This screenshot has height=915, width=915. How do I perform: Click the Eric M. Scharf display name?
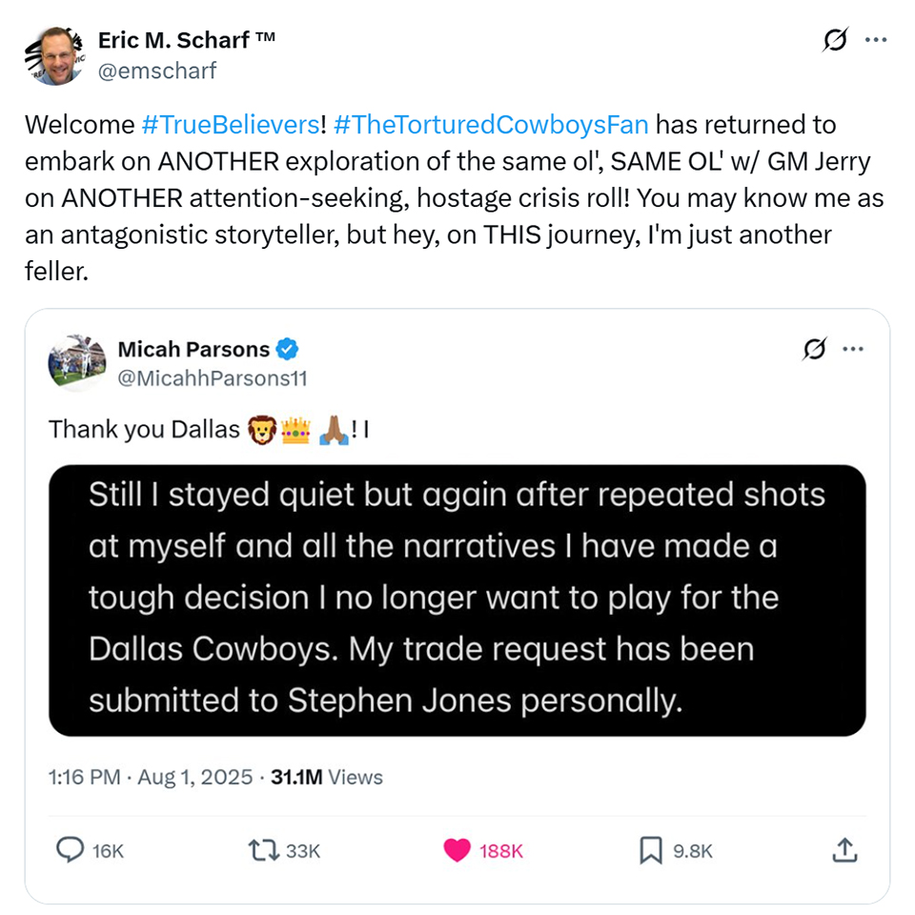point(187,40)
